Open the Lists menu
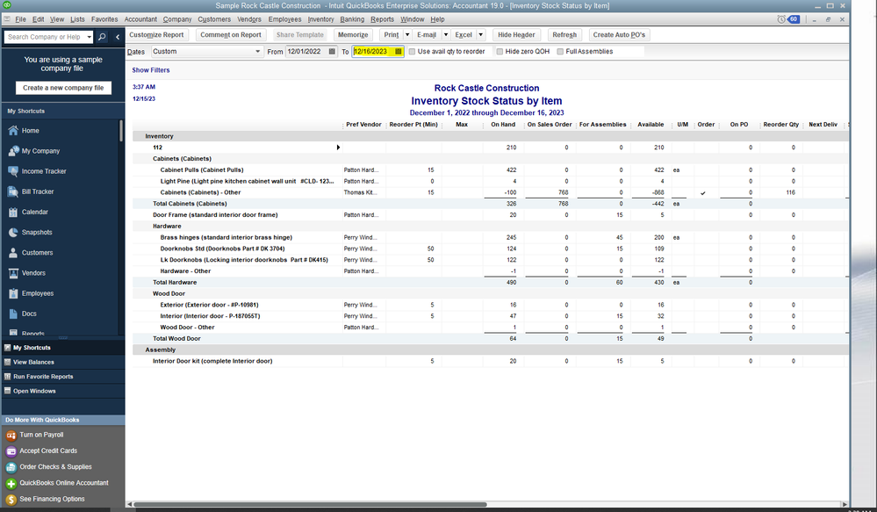Image resolution: width=877 pixels, height=512 pixels. coord(77,19)
